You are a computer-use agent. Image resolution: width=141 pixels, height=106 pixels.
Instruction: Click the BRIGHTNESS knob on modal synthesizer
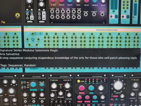point(11,91)
